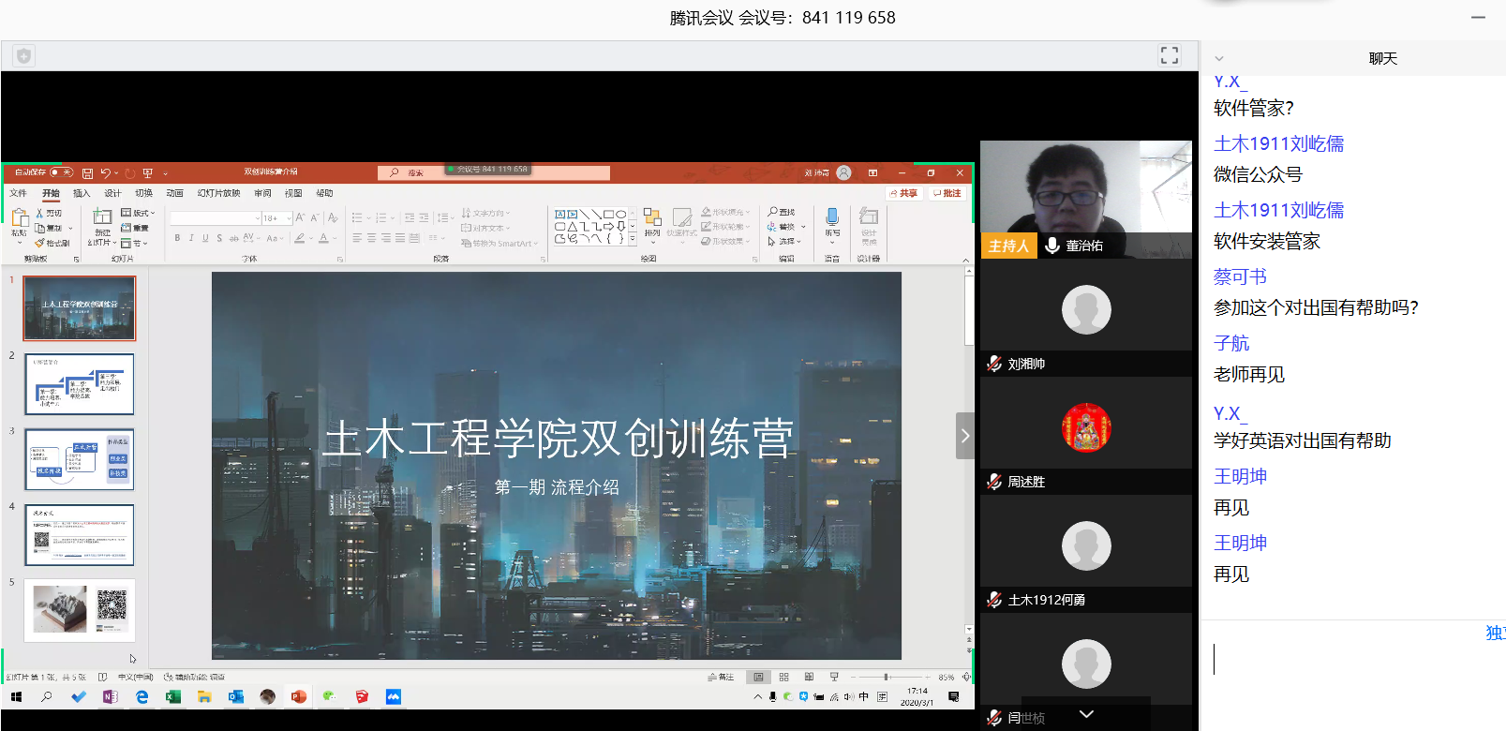Switch to the 幻灯片放映 tab
This screenshot has width=1506, height=731.
(x=218, y=194)
